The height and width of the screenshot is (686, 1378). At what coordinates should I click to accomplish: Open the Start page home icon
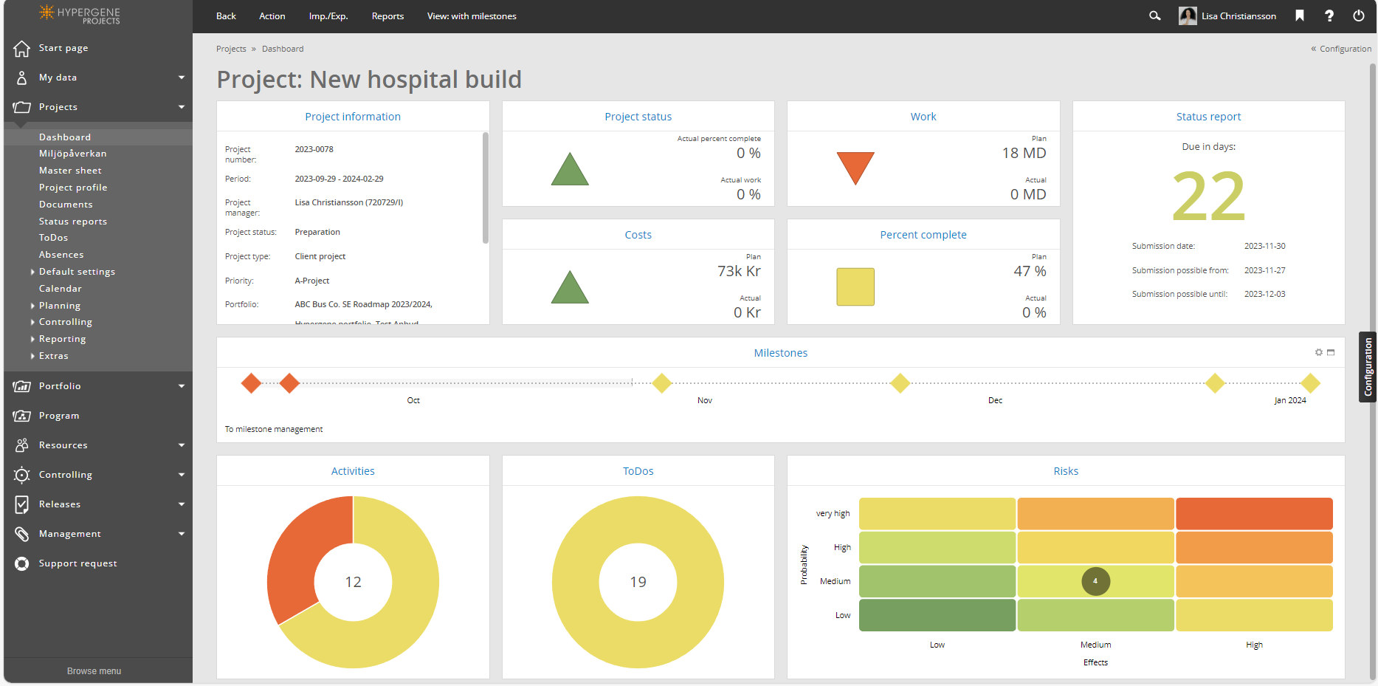pyautogui.click(x=22, y=48)
